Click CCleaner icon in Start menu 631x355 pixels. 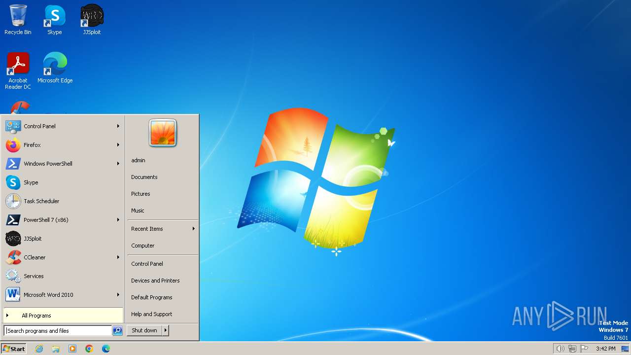click(13, 257)
